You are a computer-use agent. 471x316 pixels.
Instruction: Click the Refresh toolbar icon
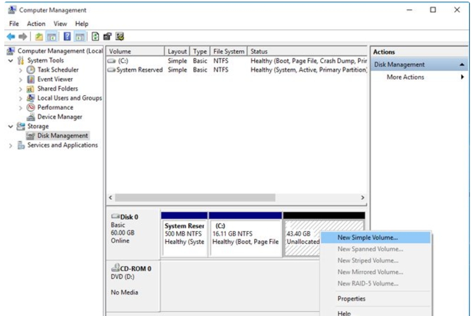pyautogui.click(x=95, y=37)
